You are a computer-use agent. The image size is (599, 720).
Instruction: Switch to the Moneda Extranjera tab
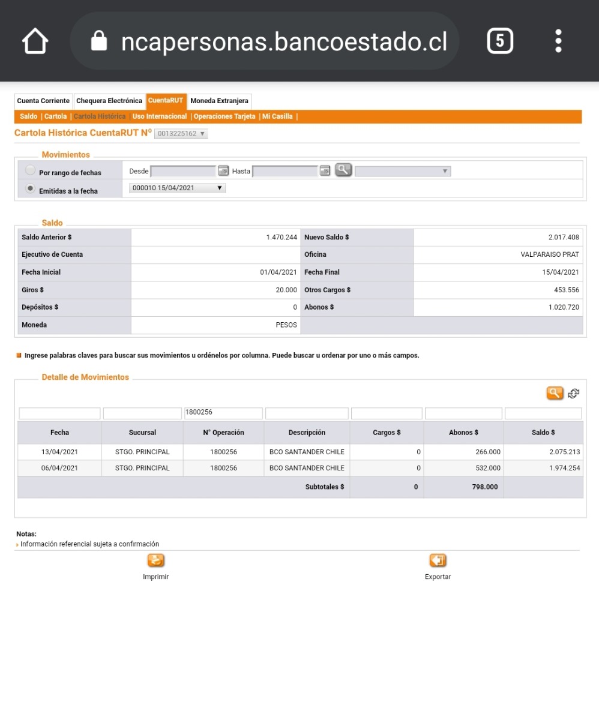pyautogui.click(x=219, y=101)
